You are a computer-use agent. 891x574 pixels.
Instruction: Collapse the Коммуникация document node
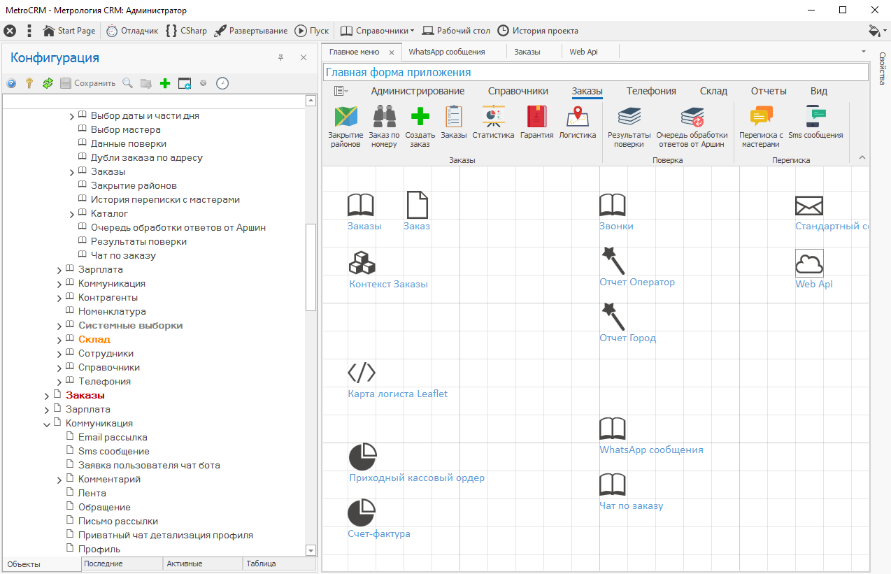pyautogui.click(x=47, y=424)
